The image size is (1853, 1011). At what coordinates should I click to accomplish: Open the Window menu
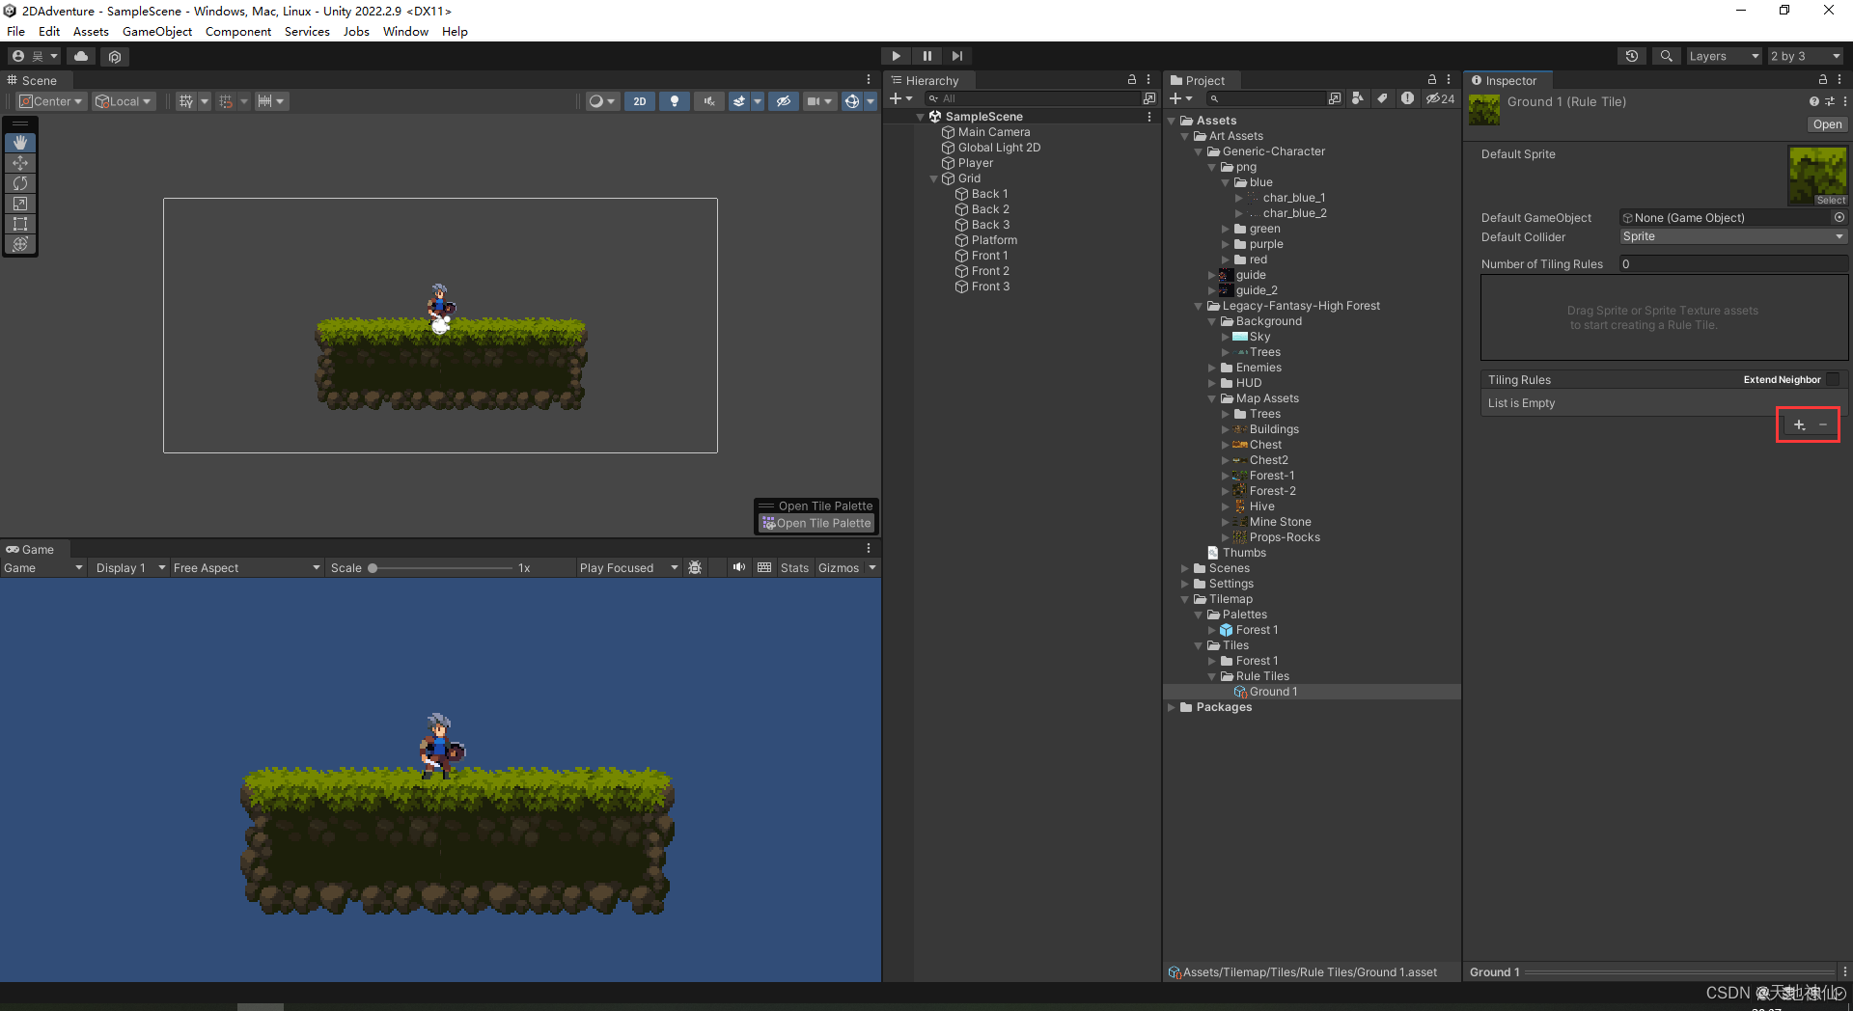click(x=405, y=32)
